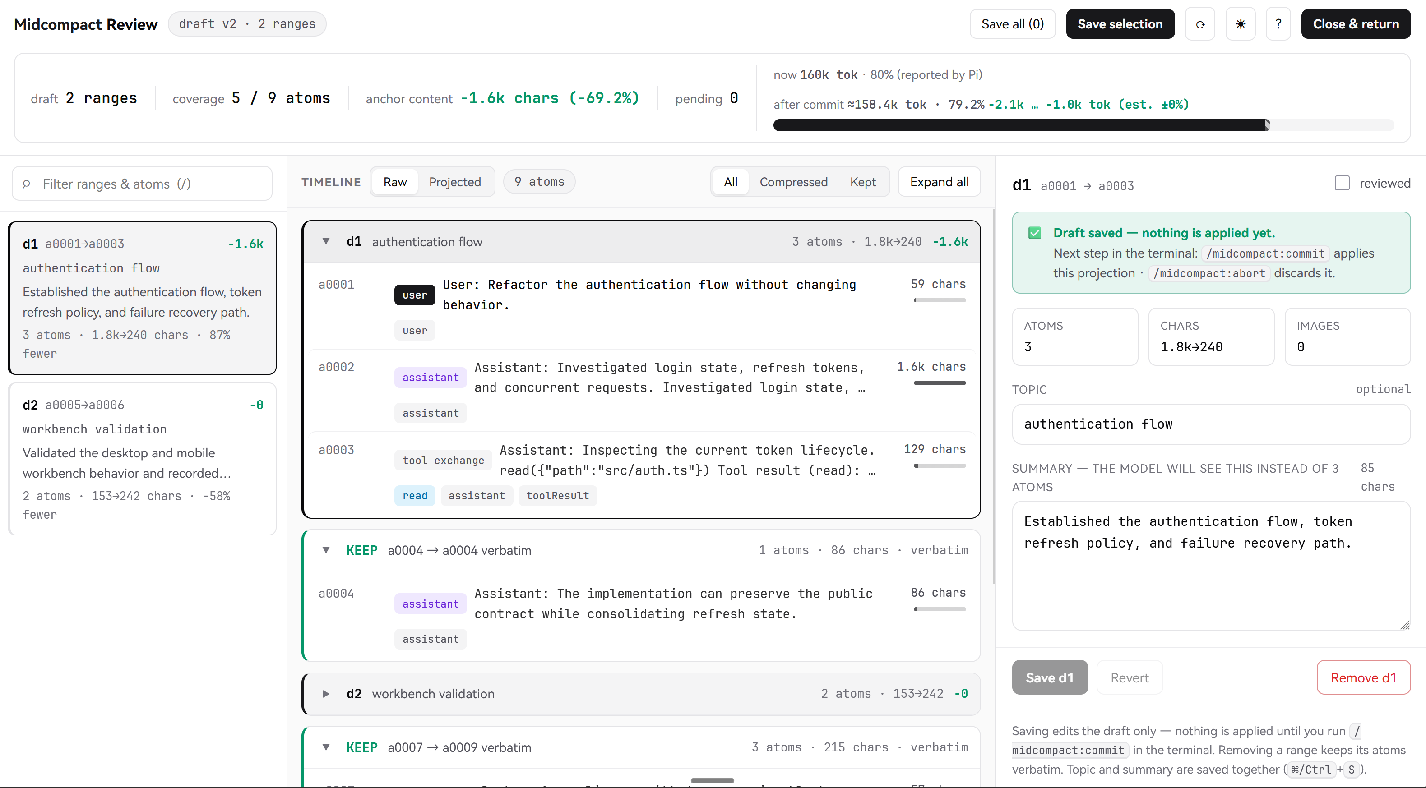
Task: Open help with the question mark button
Action: point(1278,24)
